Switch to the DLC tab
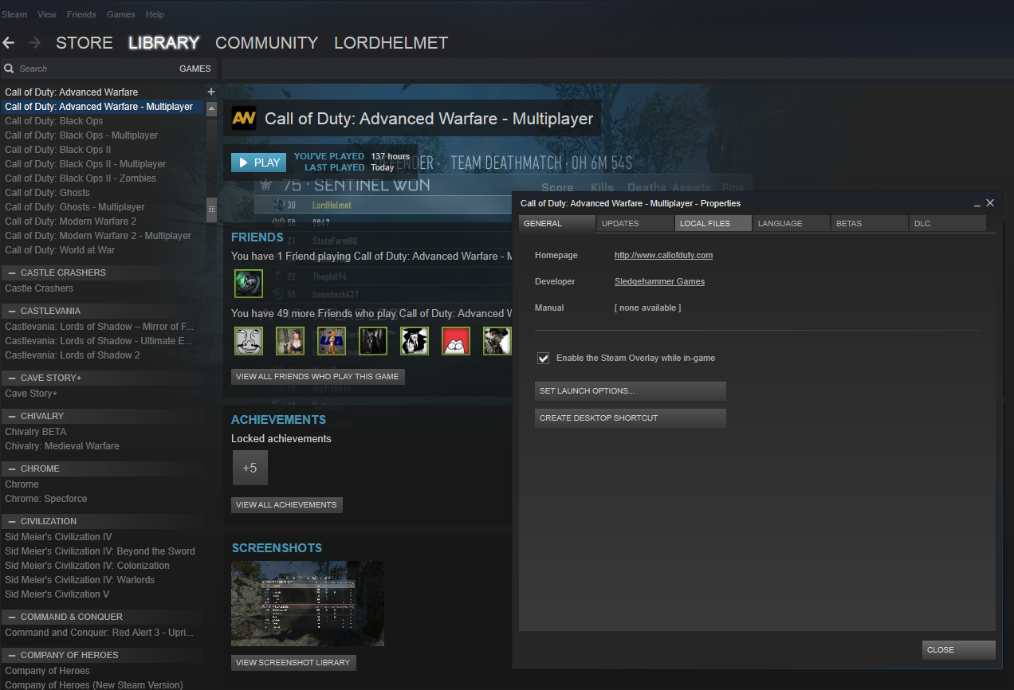 coord(948,224)
